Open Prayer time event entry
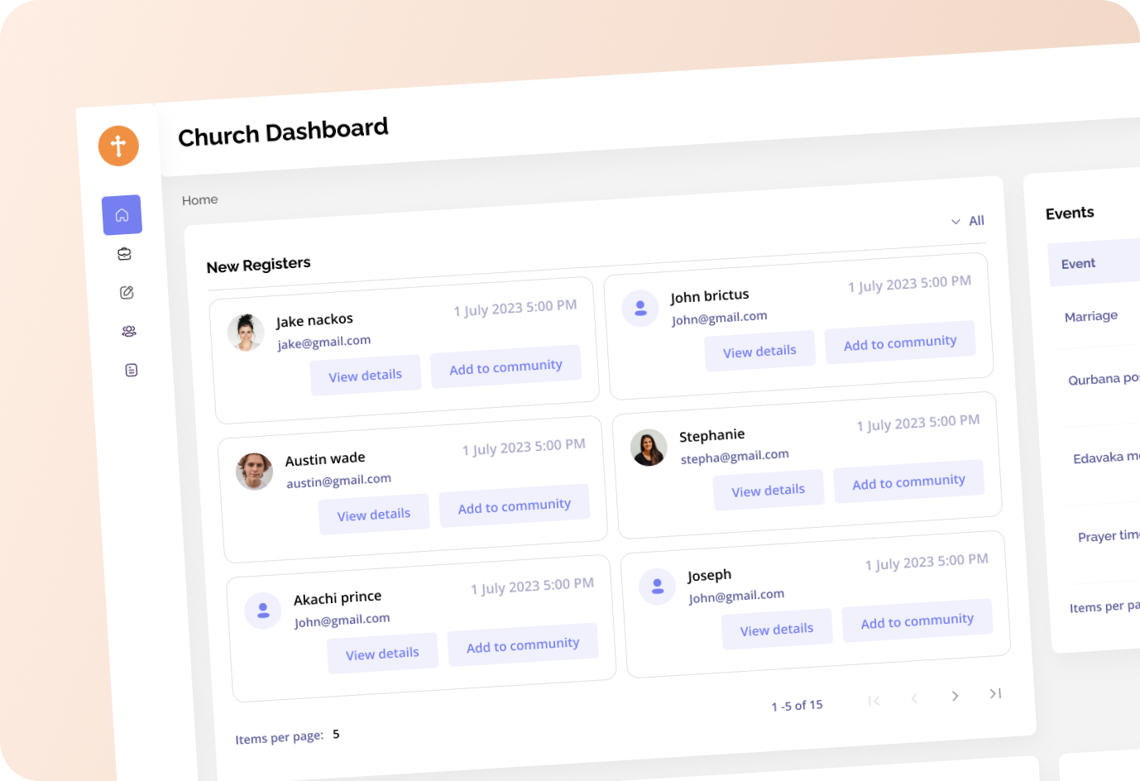 1108,536
